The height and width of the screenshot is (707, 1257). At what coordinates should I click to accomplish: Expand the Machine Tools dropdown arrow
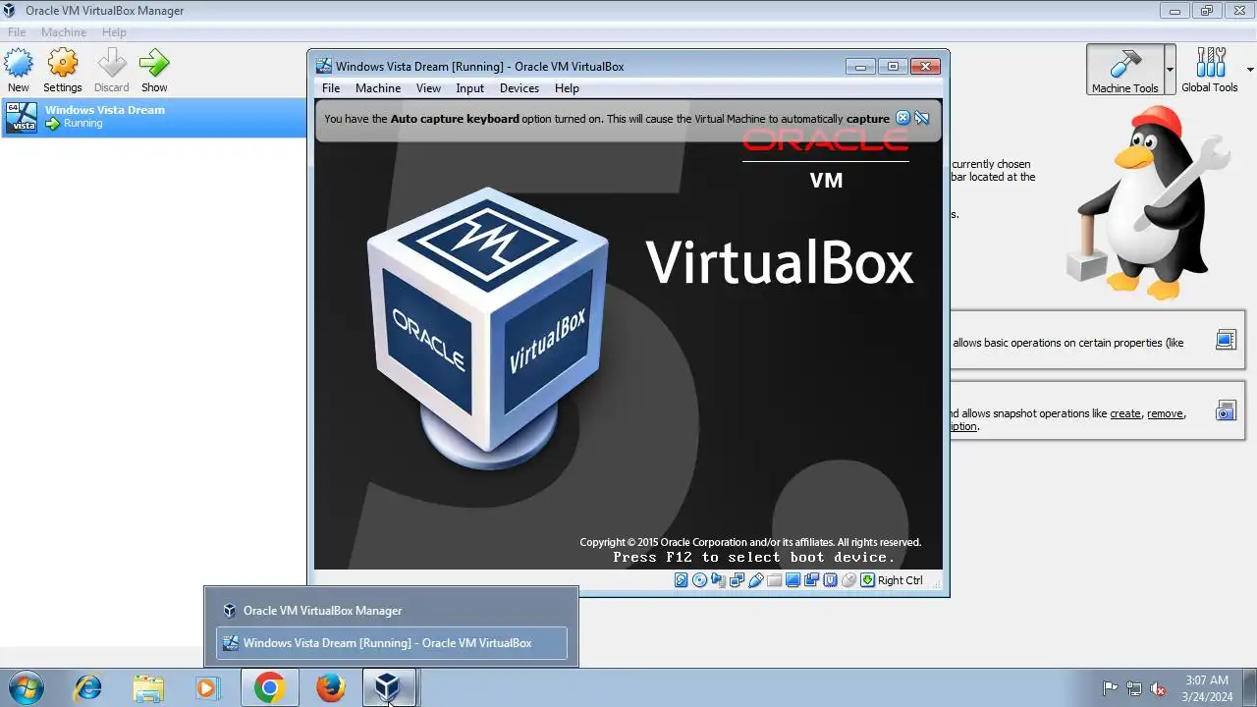(1170, 70)
